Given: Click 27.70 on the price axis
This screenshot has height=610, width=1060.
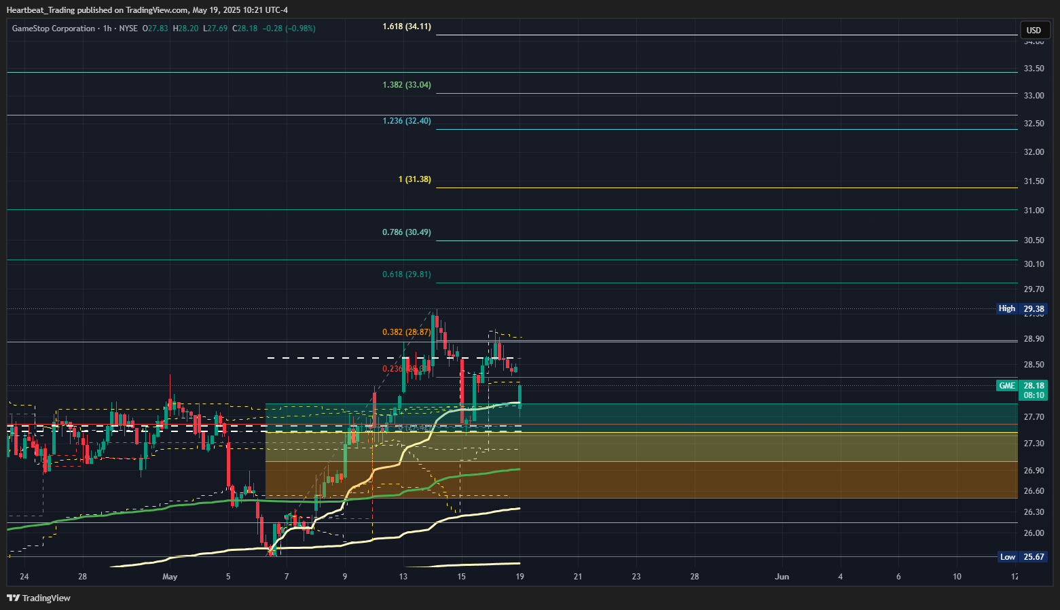Looking at the screenshot, I should (x=1034, y=417).
